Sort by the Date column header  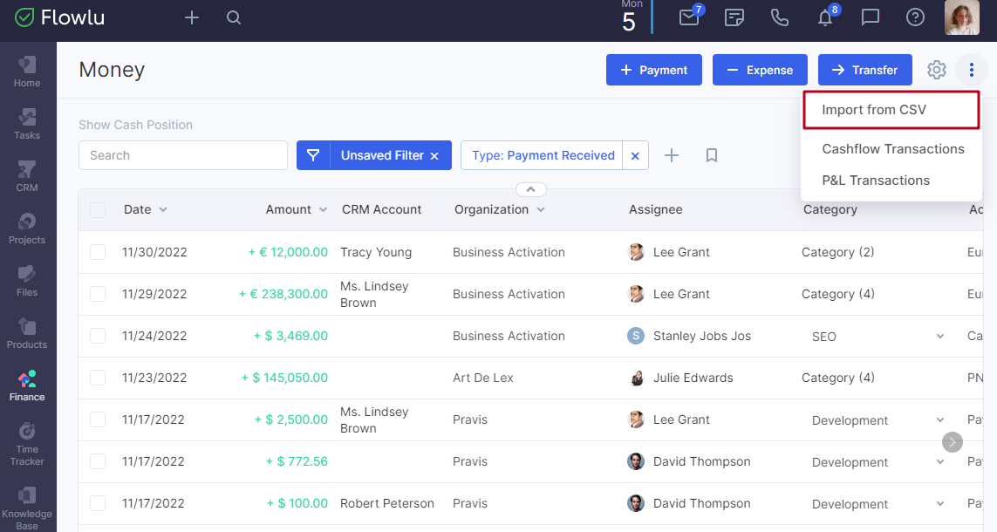point(146,210)
